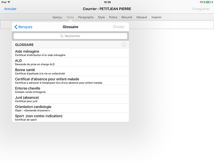Tap the Enregistrer button
This screenshot has height=161, width=214.
click(201, 9)
